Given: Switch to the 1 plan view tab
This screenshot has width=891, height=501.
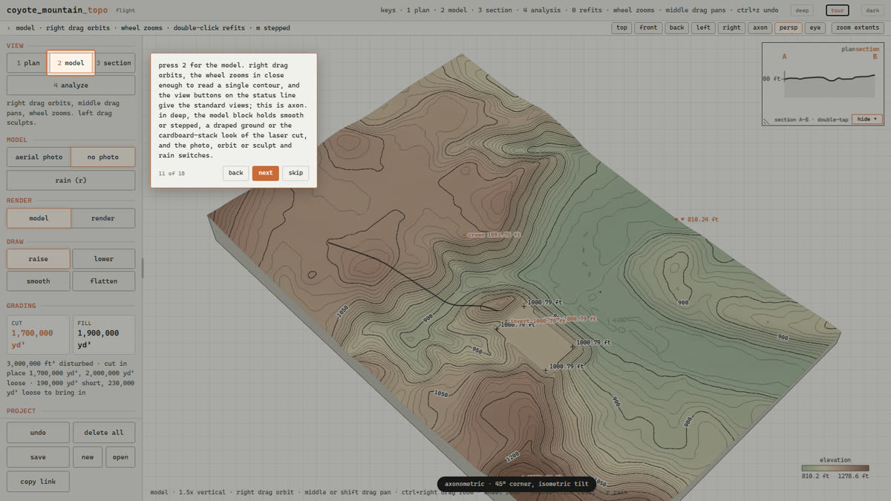Looking at the screenshot, I should point(27,63).
